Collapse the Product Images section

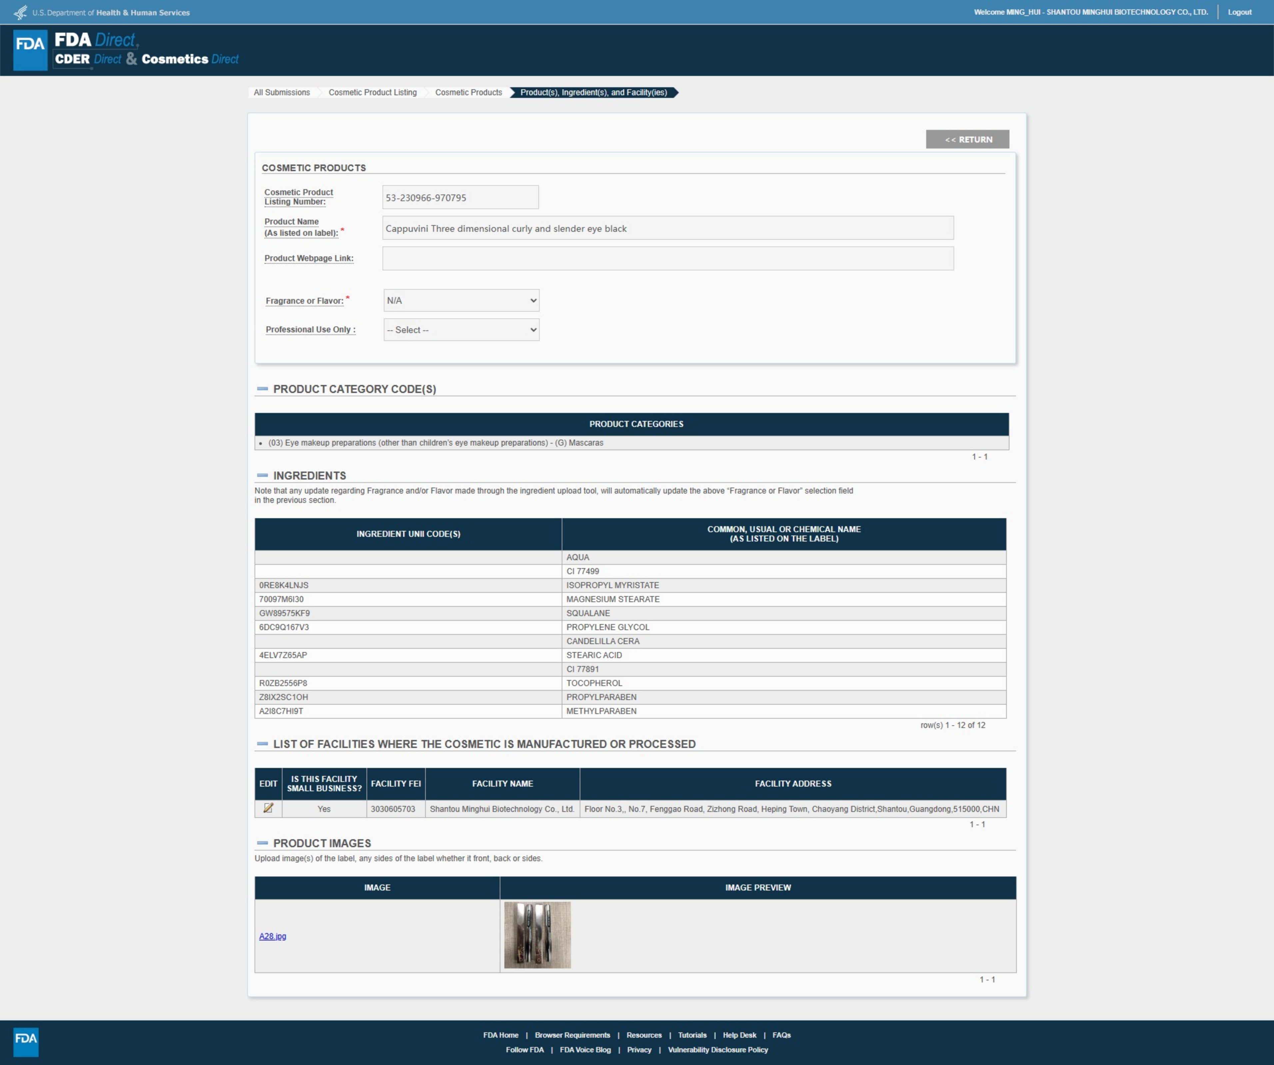[x=262, y=843]
